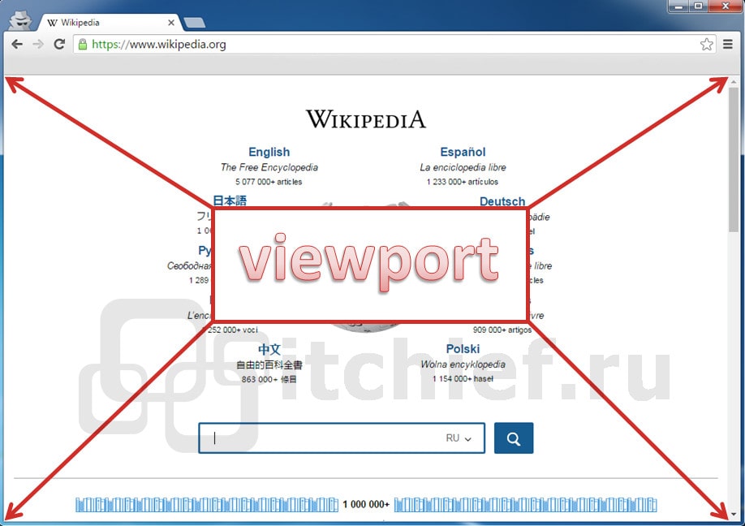The image size is (745, 526).
Task: Open the Polski Wikipedia link
Action: coord(463,349)
